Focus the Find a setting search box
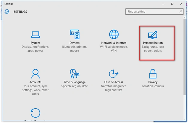Screen dimensions: 188x123 [x=154, y=11]
